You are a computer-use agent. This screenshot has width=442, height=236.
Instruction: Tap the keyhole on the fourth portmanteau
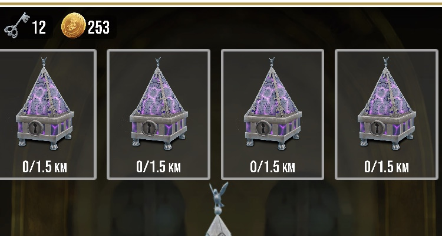(x=377, y=128)
